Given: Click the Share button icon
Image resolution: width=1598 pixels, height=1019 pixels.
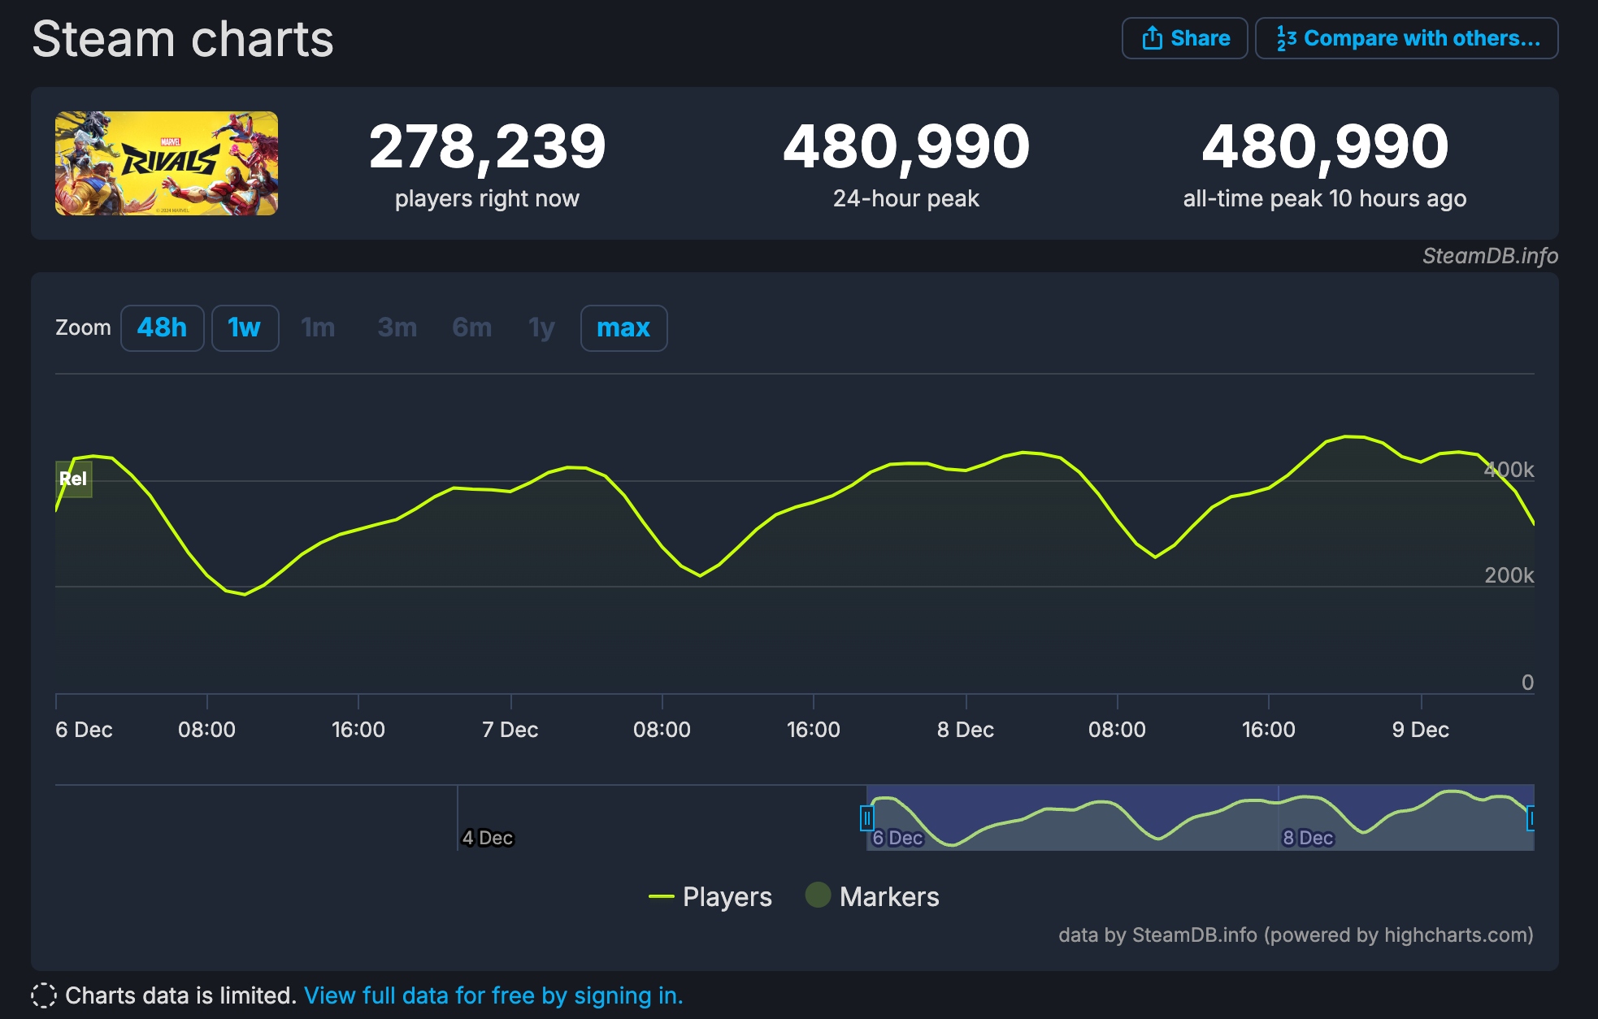Looking at the screenshot, I should tap(1152, 38).
